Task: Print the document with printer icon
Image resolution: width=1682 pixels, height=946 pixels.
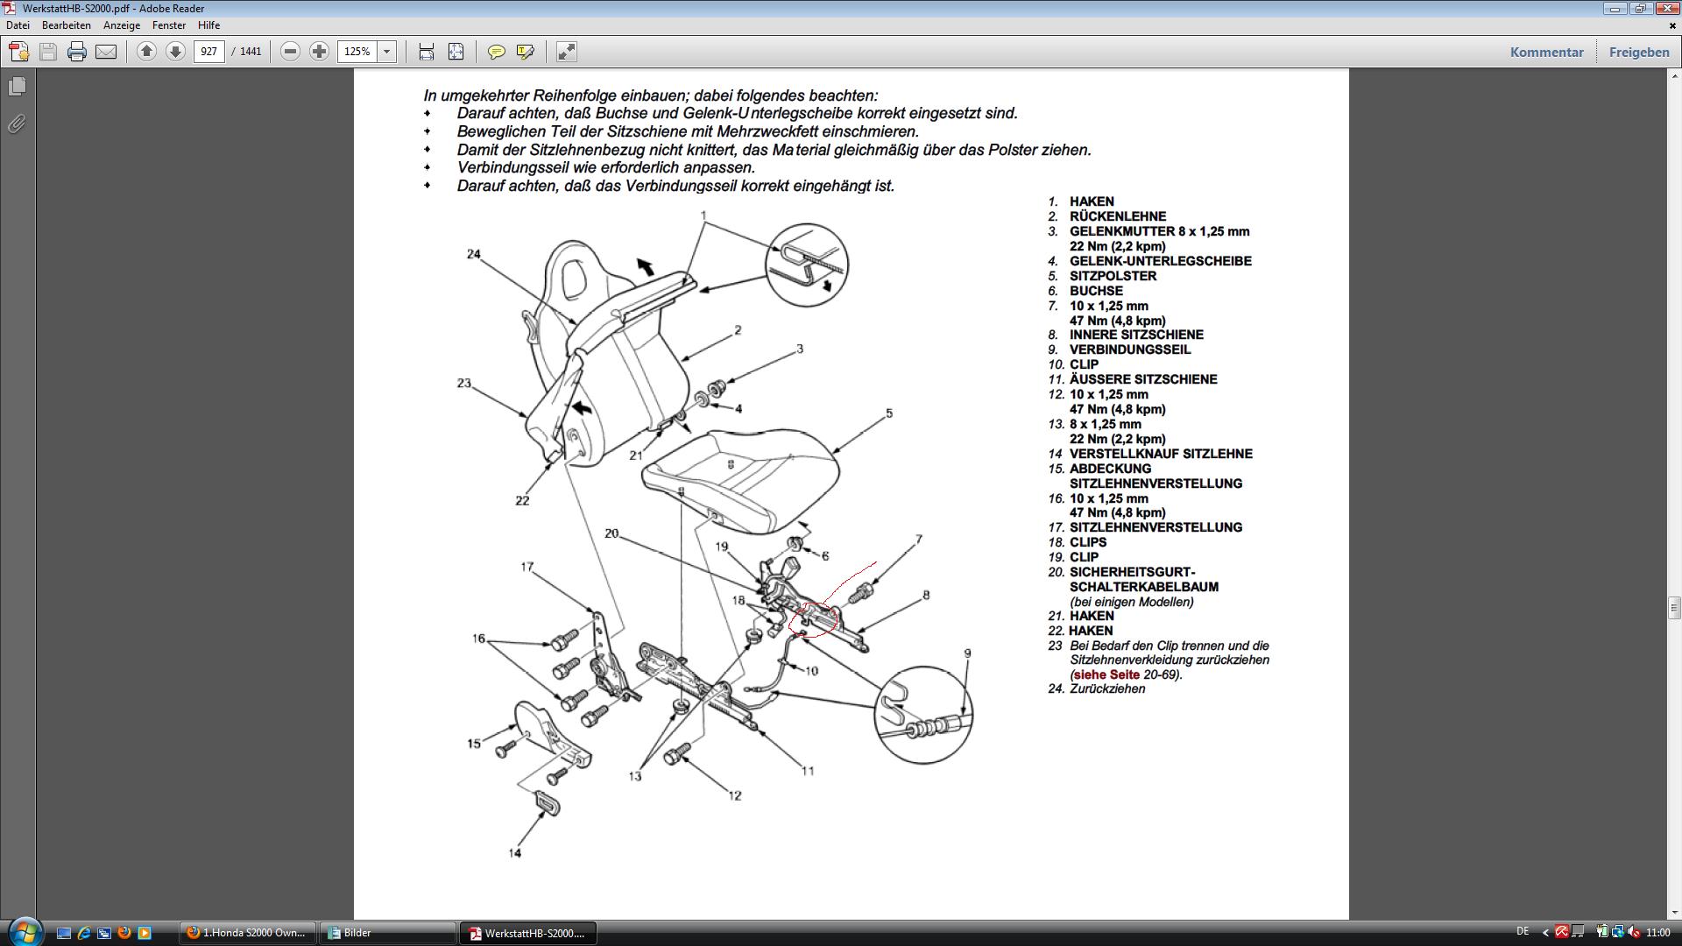Action: point(77,52)
